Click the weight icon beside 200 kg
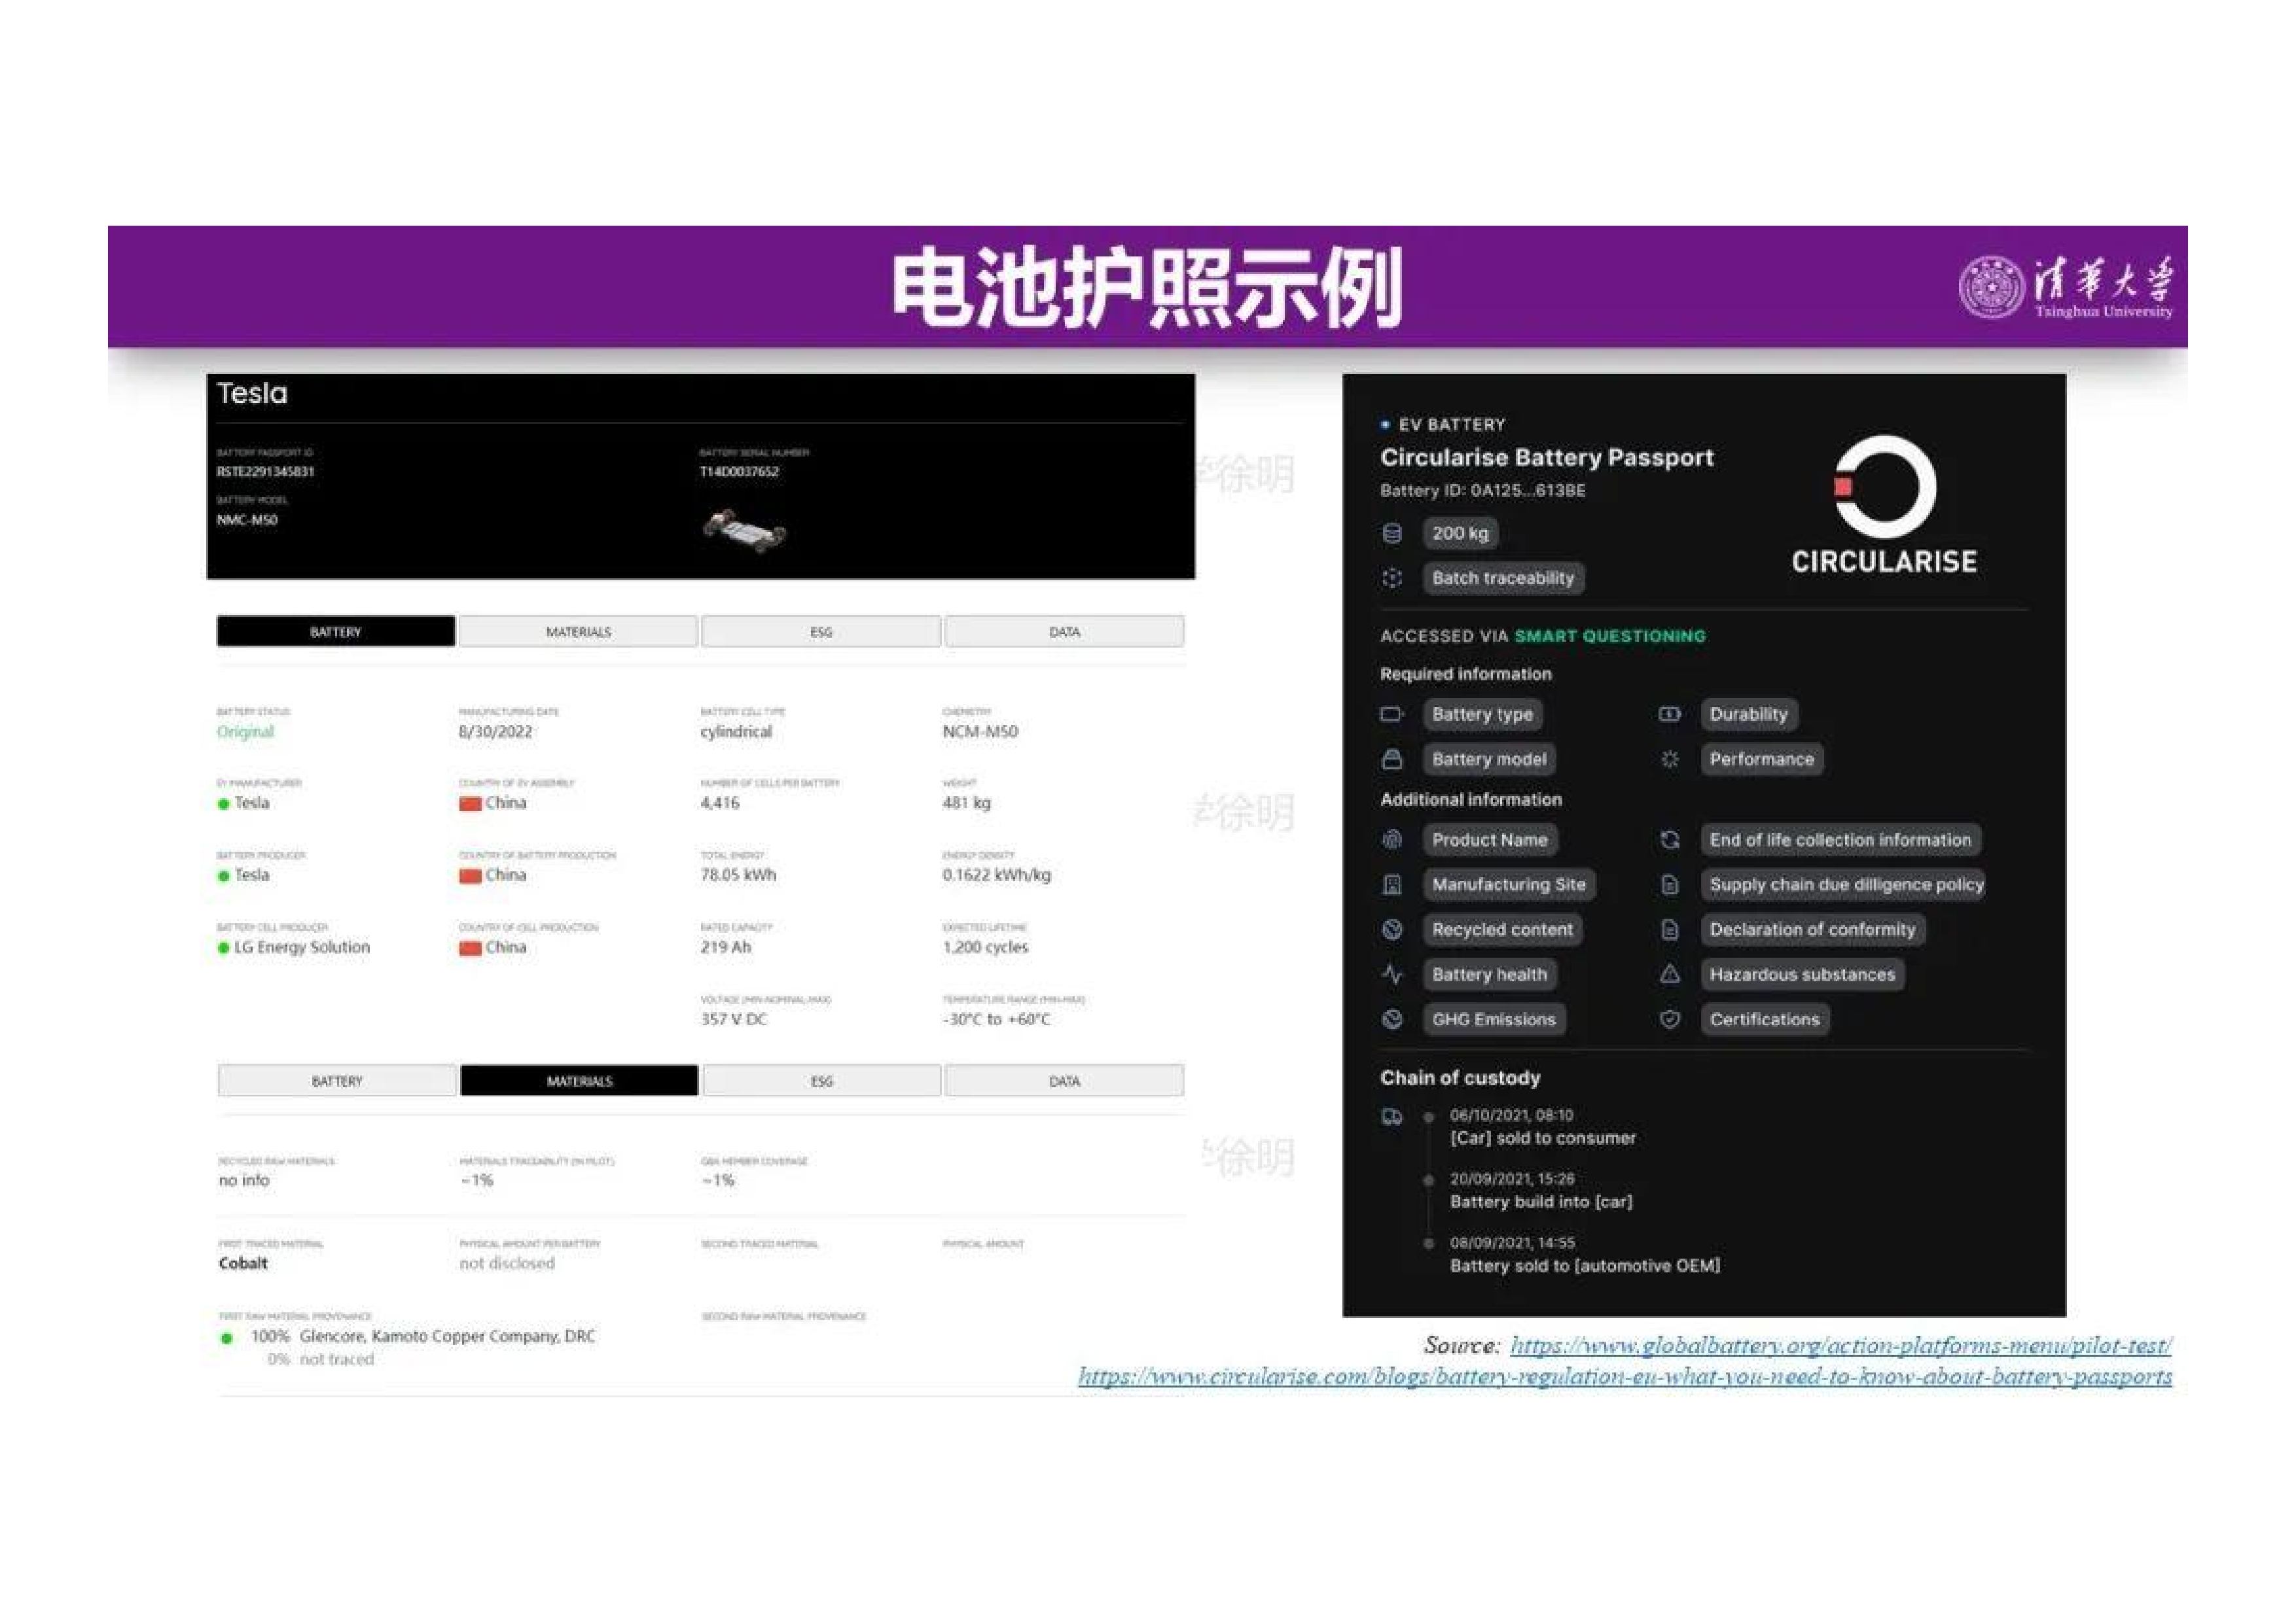2296x1623 pixels. pyautogui.click(x=1391, y=532)
